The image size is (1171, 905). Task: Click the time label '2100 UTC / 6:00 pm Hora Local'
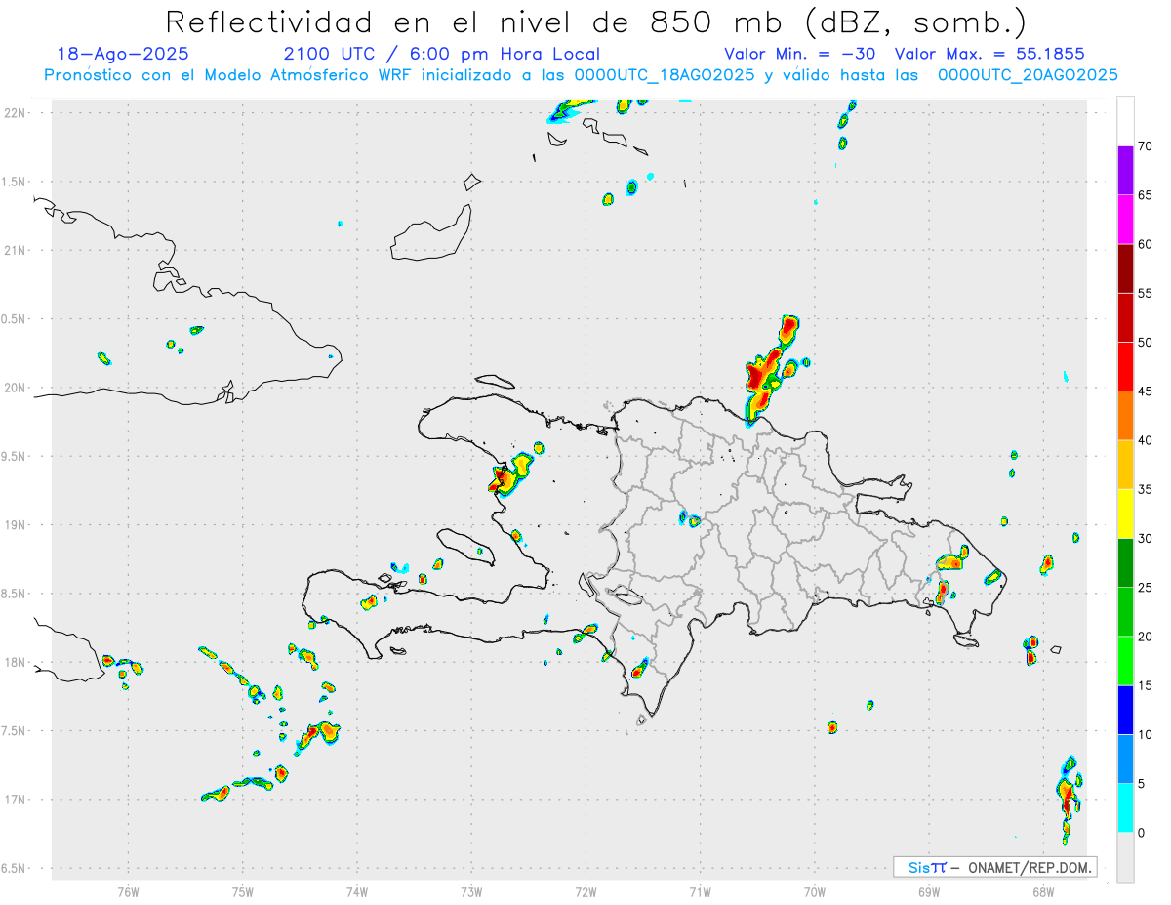[441, 54]
